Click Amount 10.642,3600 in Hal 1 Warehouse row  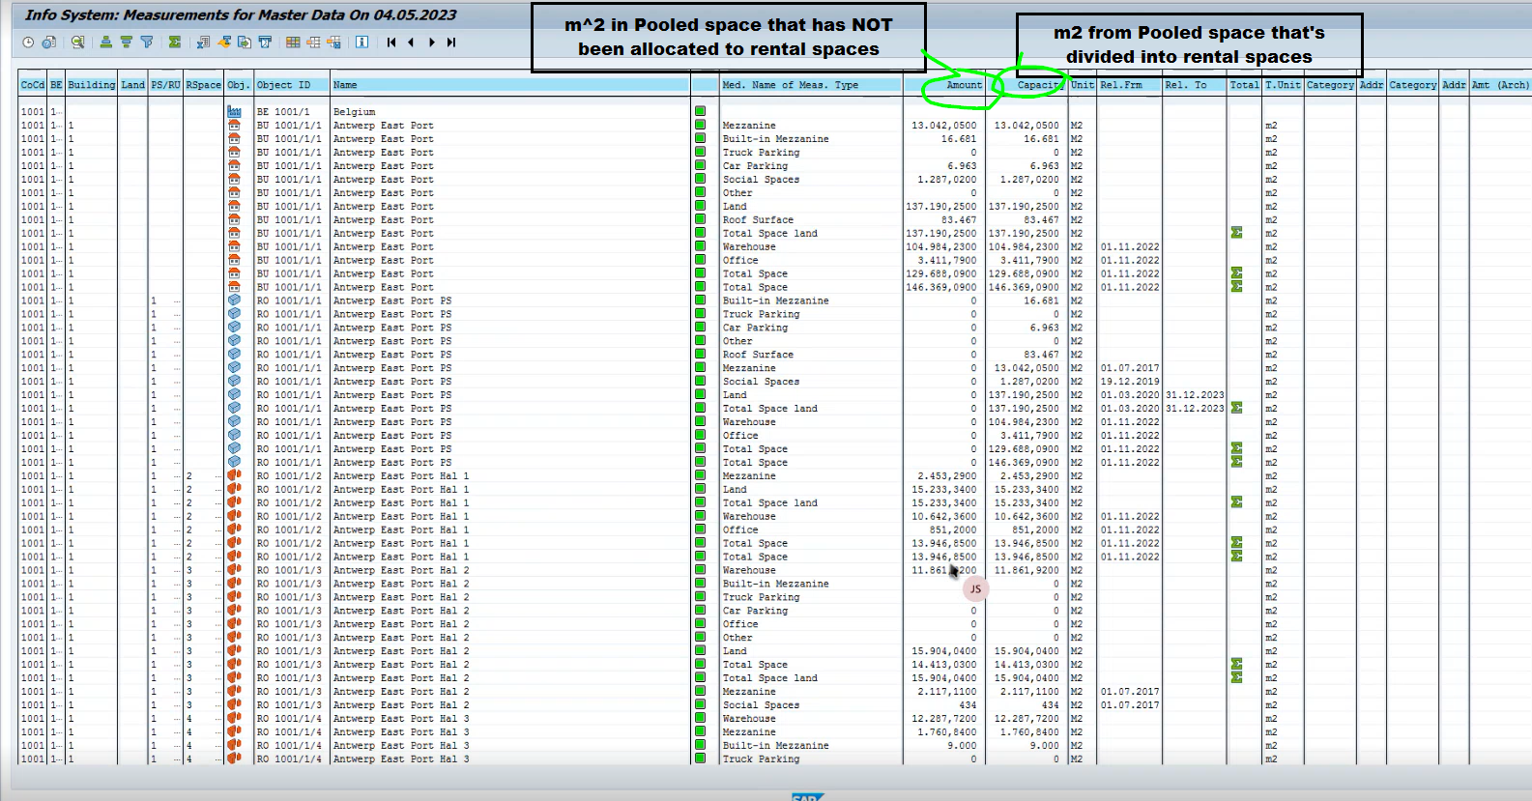pyautogui.click(x=943, y=517)
